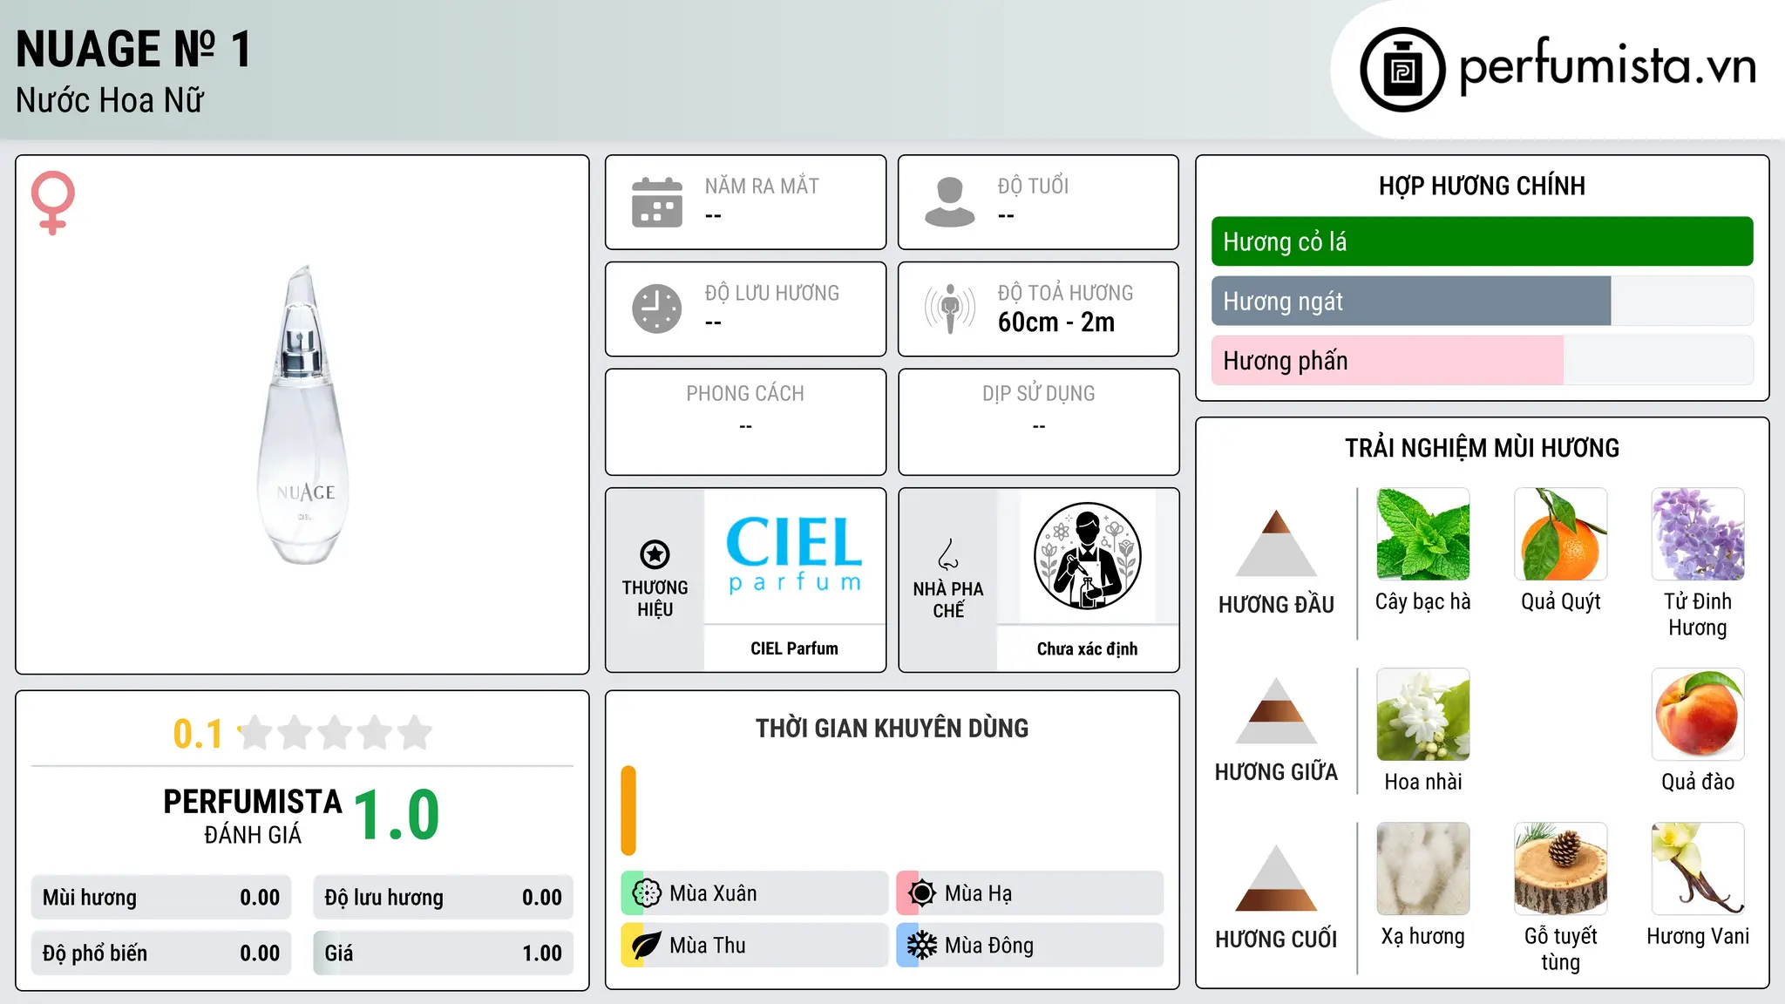Click the 'HỢP HƯƠNG CHÍNH' heading

[x=1482, y=186]
